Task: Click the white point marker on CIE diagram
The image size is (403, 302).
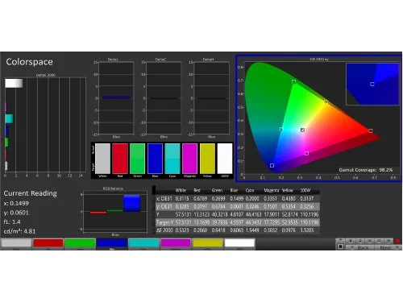Action: [x=302, y=130]
